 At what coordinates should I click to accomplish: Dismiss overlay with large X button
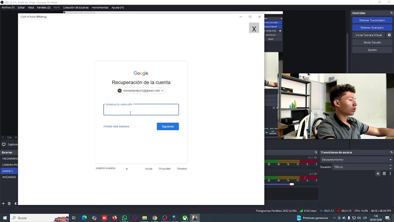click(x=254, y=28)
